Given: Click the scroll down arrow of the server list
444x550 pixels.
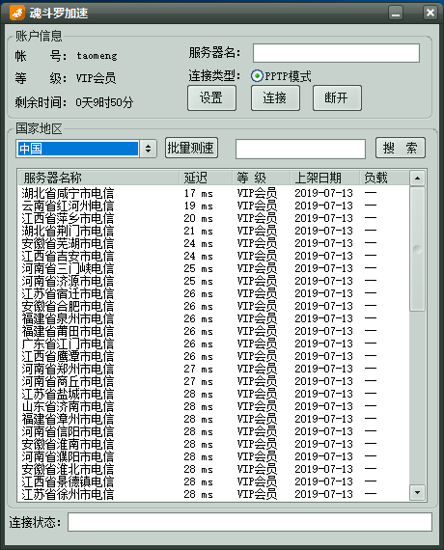Looking at the screenshot, I should [x=417, y=492].
